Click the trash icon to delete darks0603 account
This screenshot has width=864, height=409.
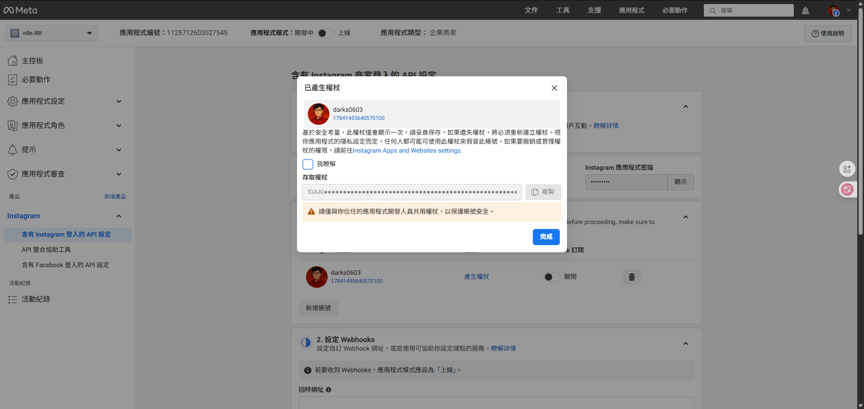[631, 277]
